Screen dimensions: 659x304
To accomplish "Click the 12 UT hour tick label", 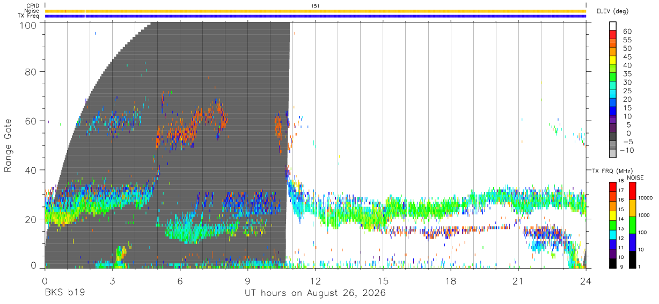I will (x=315, y=281).
